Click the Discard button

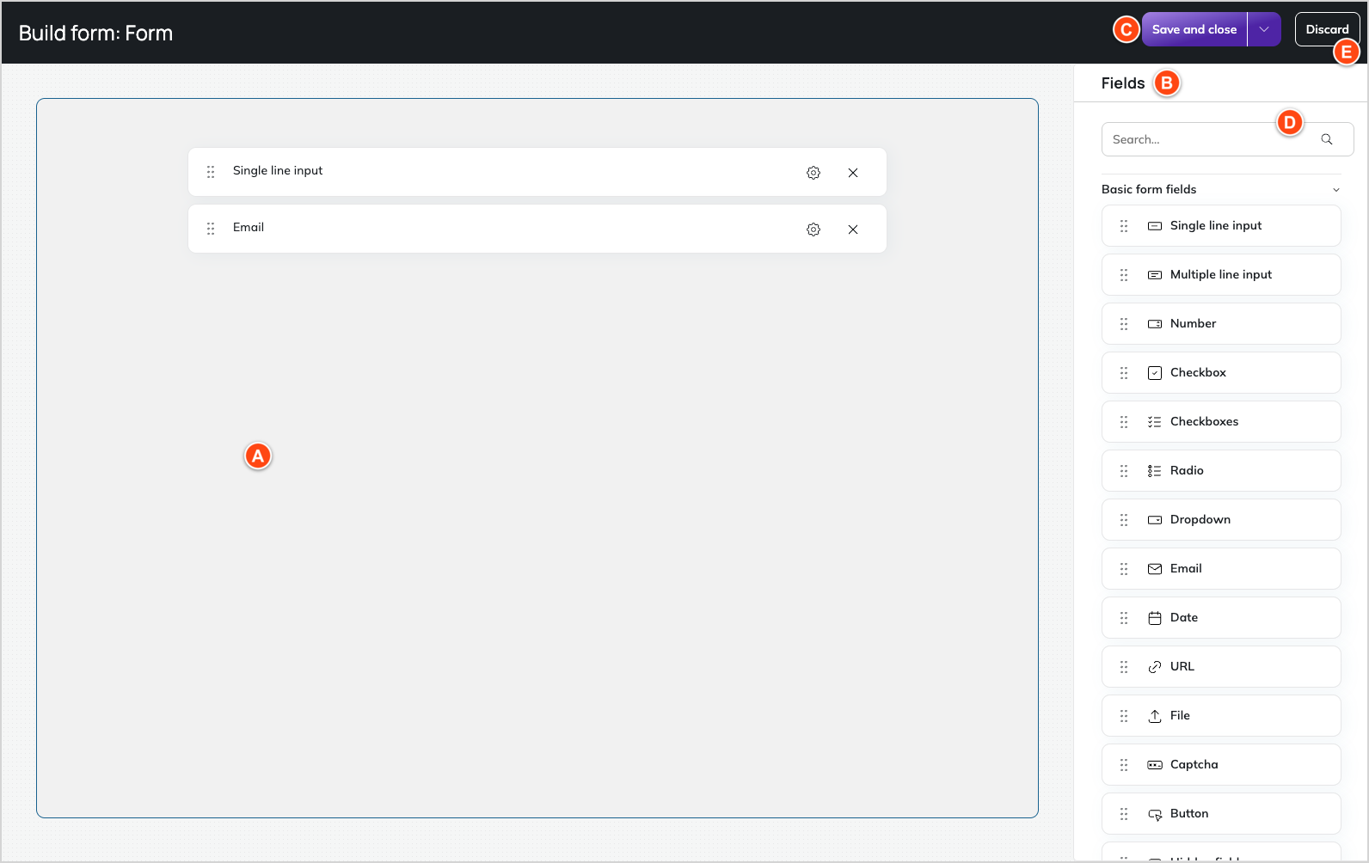coord(1327,29)
